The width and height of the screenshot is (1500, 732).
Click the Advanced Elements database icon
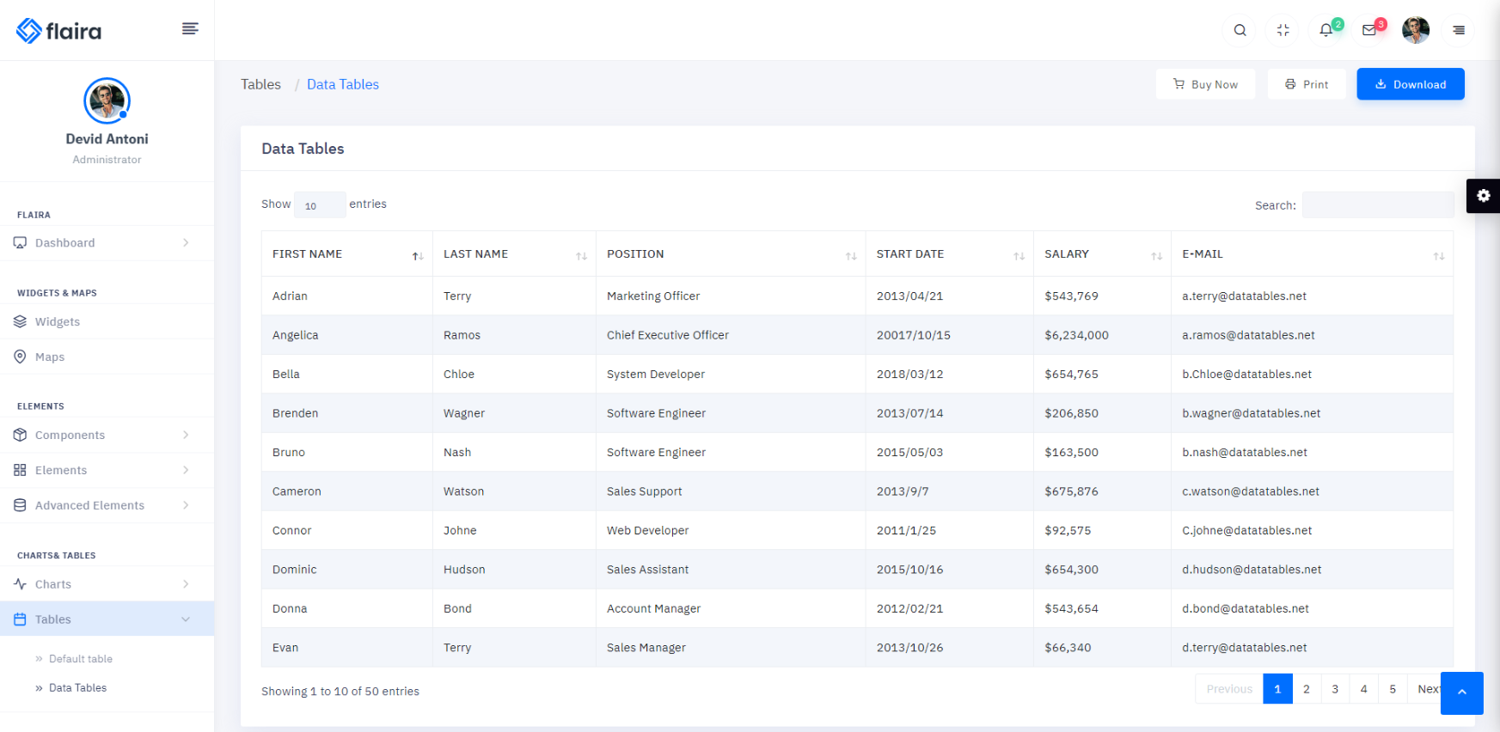point(20,505)
